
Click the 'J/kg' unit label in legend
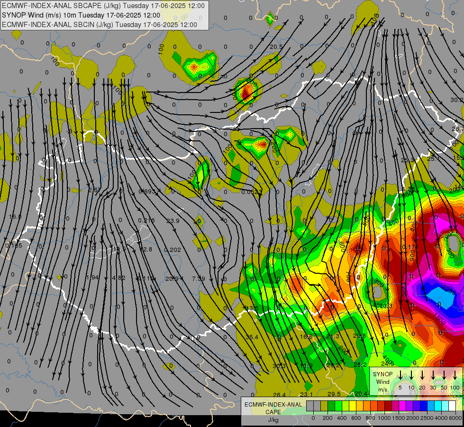point(273,420)
